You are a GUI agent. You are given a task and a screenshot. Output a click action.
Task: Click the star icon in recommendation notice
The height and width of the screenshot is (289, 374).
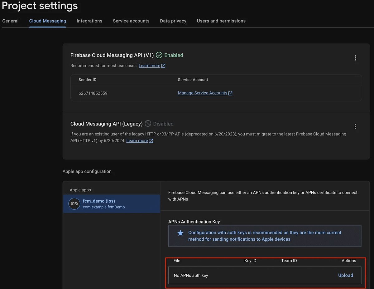[180, 233]
